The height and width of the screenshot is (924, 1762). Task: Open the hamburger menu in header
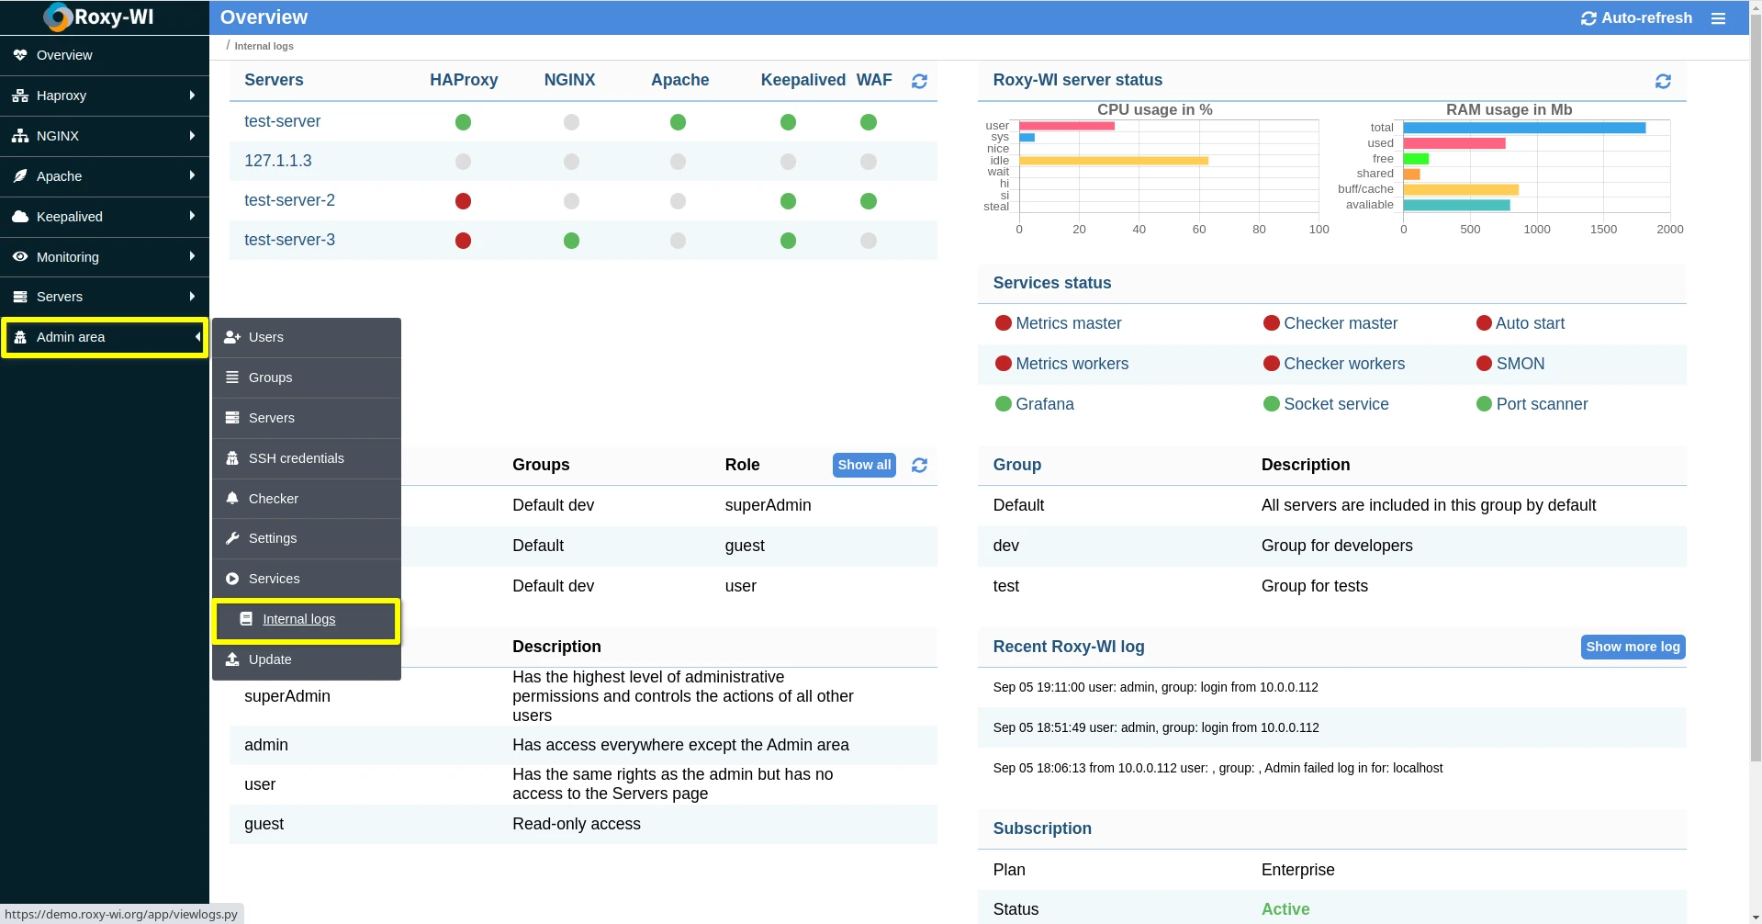(1718, 18)
